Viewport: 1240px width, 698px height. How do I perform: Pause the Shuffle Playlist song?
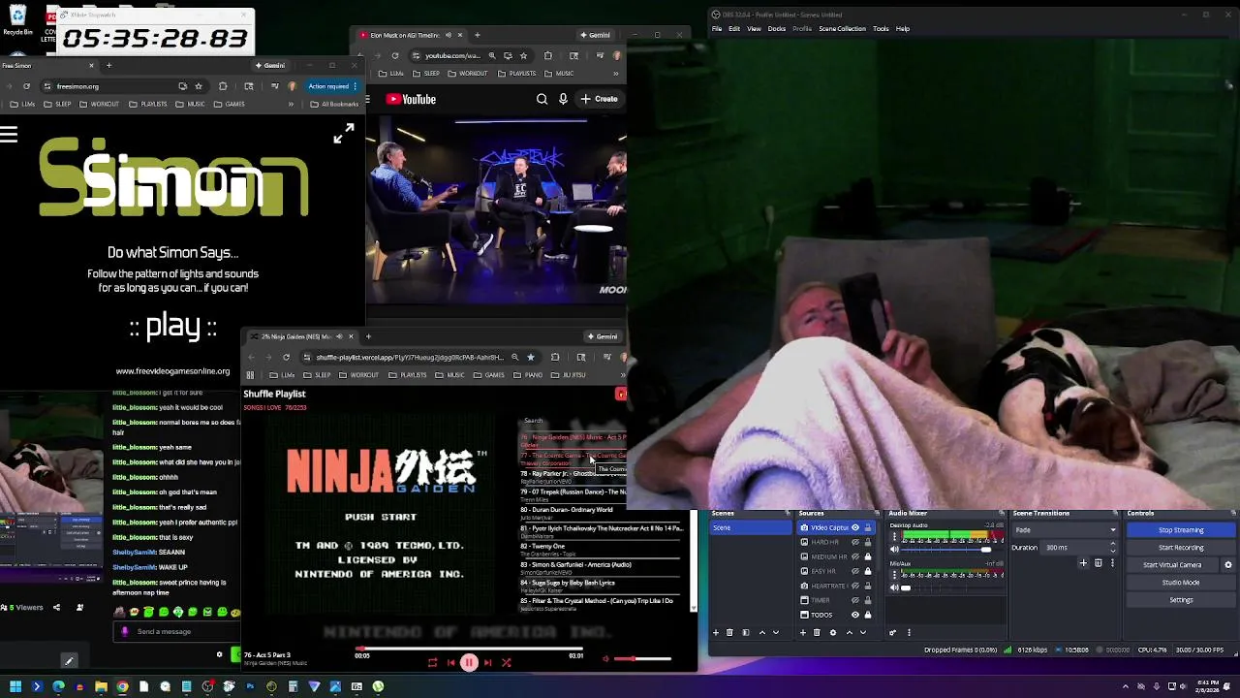(x=469, y=663)
